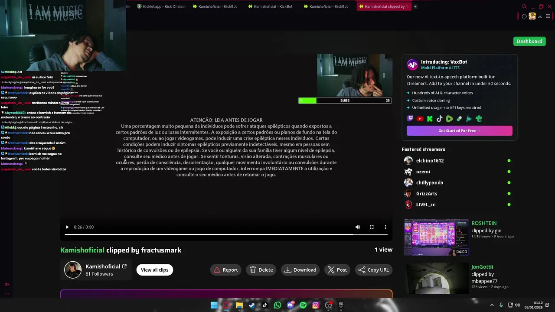Download the clip
The image size is (555, 312).
point(300,270)
